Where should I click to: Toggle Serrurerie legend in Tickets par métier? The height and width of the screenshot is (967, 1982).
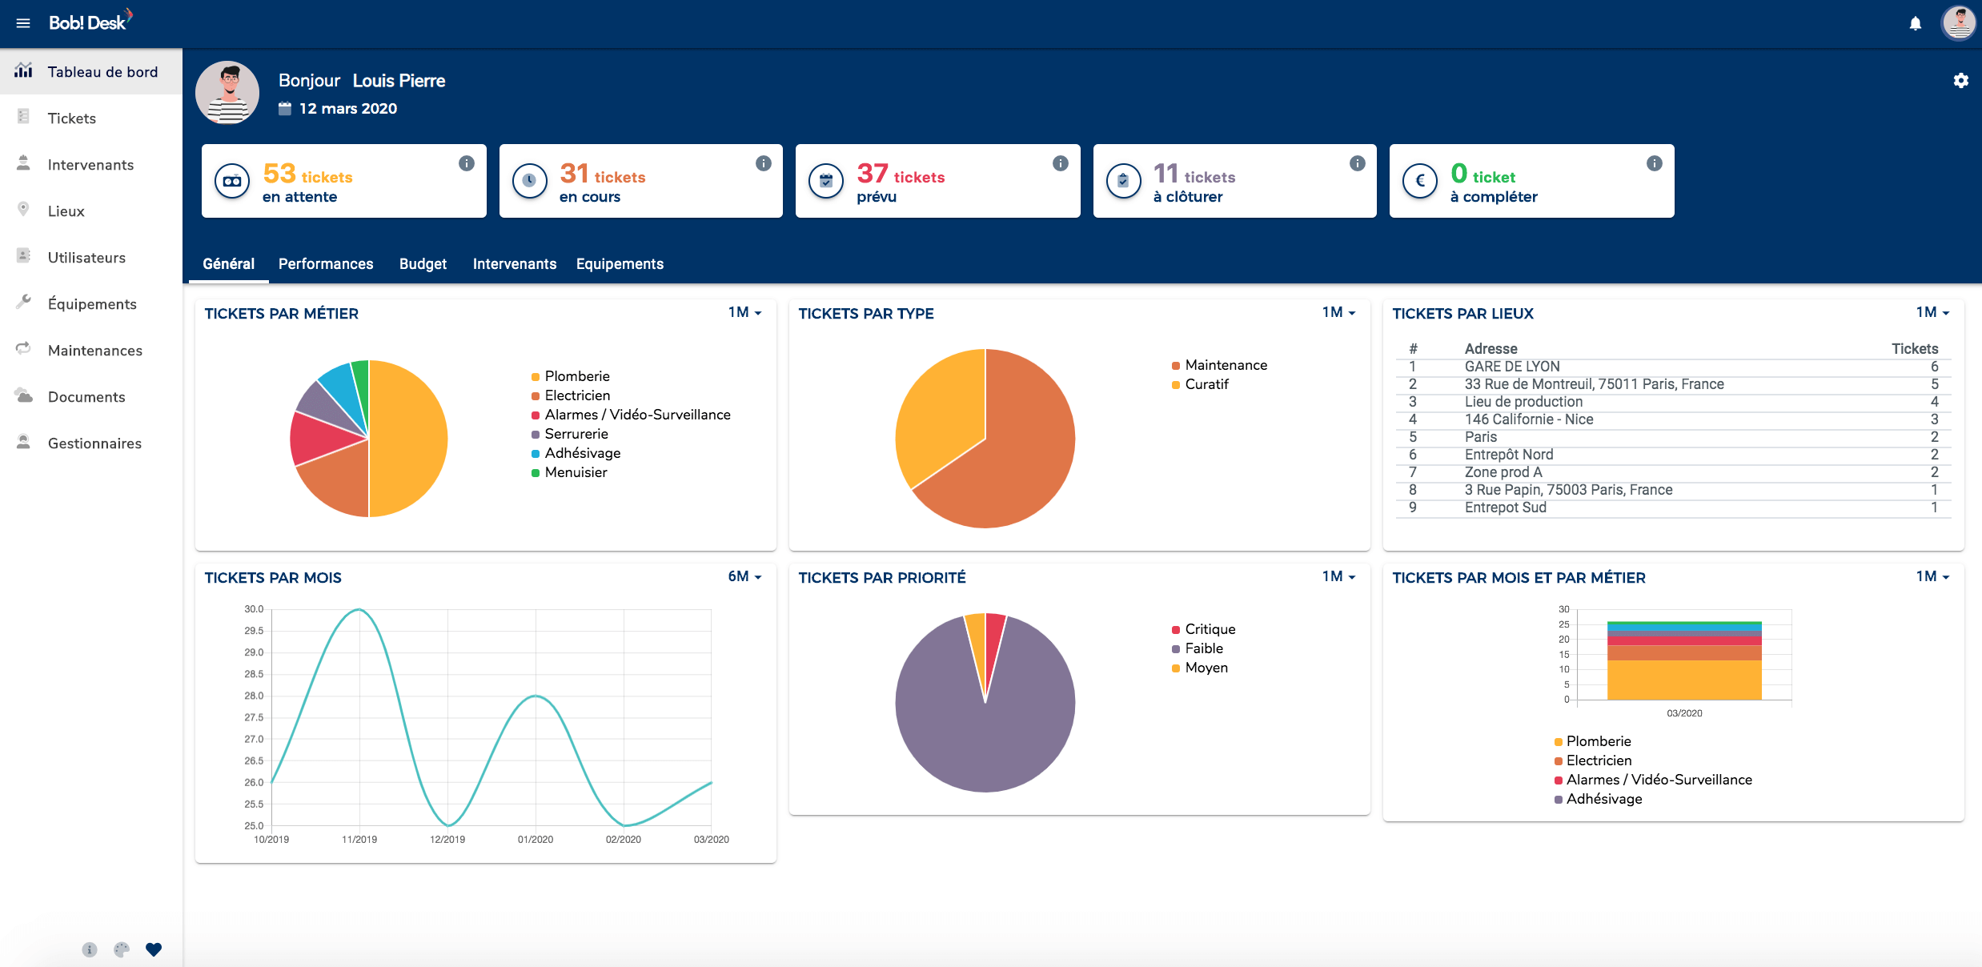coord(569,434)
